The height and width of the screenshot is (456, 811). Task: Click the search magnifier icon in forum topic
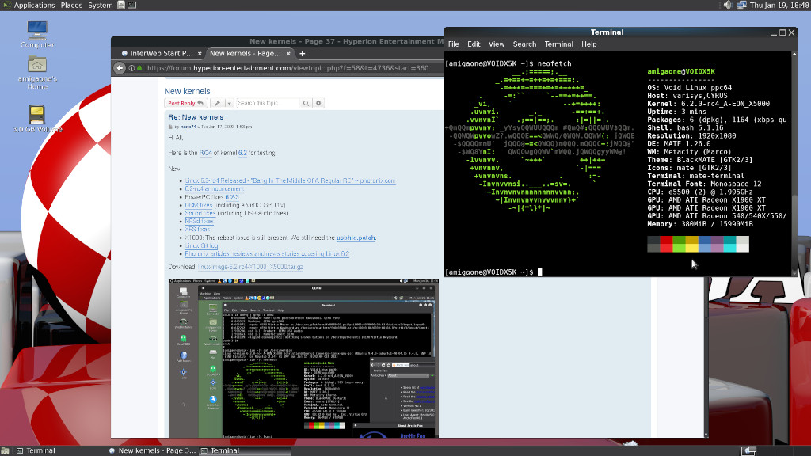(306, 103)
